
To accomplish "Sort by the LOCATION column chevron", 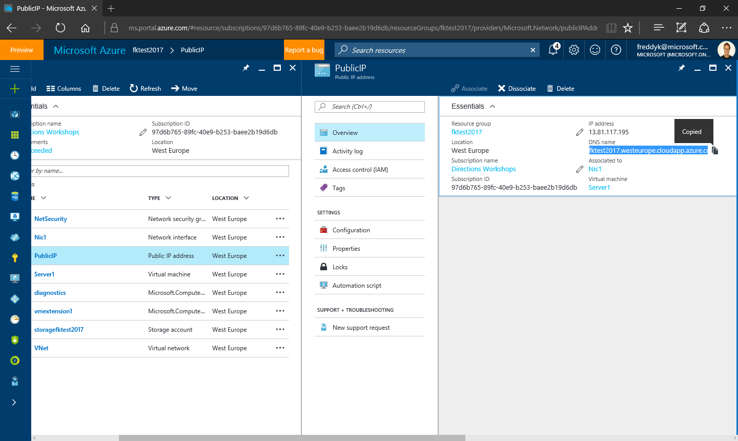I will pos(247,198).
